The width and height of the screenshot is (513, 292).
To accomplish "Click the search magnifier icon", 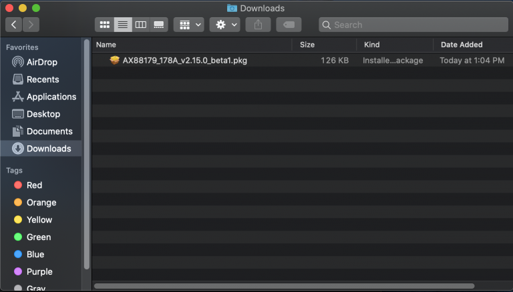I will pos(326,25).
